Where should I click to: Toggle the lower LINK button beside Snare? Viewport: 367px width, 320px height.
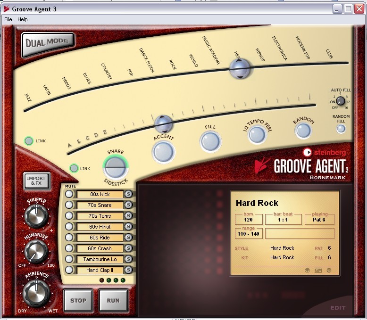point(74,168)
